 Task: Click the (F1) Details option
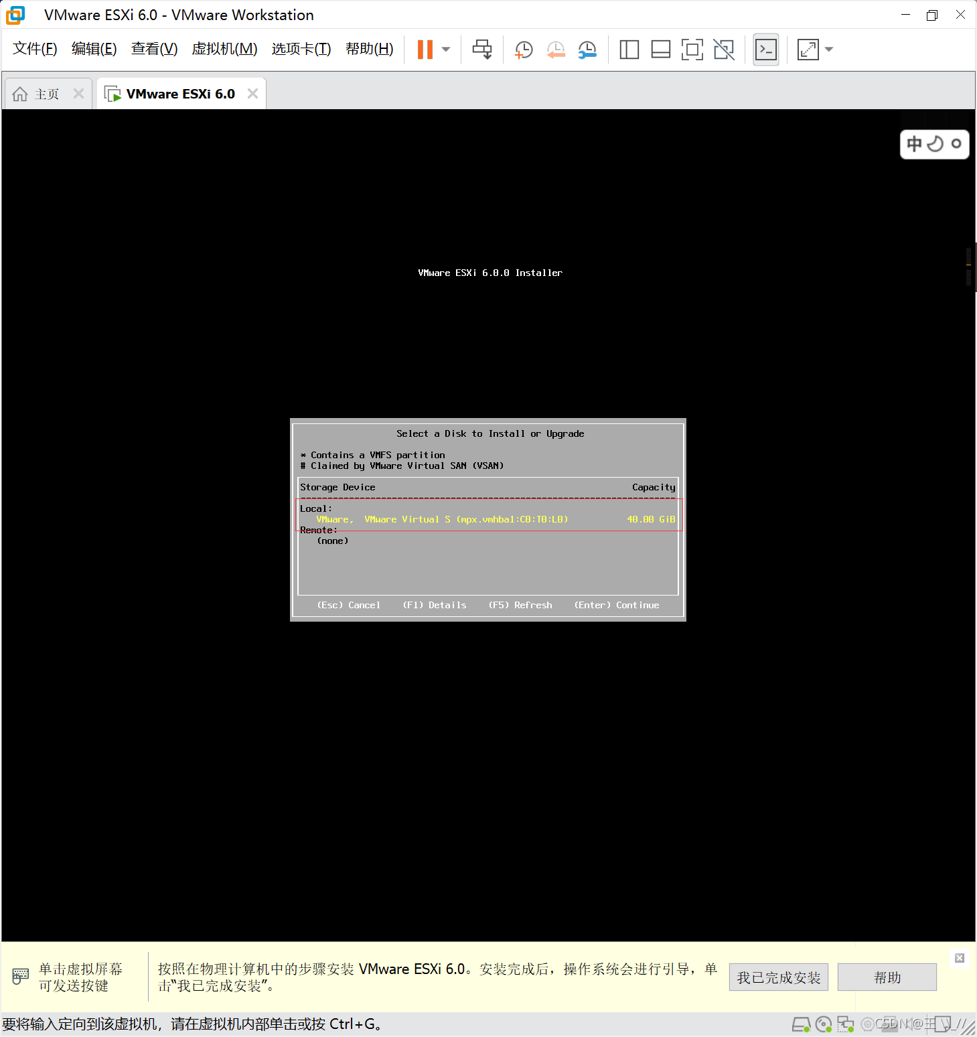[x=434, y=605]
